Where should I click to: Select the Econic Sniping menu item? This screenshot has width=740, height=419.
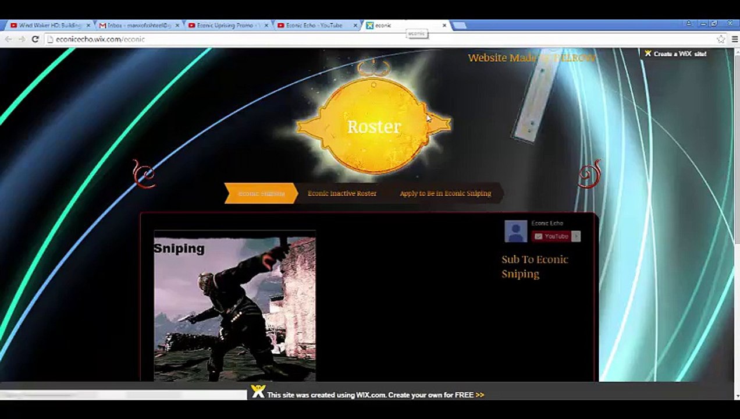coord(261,193)
